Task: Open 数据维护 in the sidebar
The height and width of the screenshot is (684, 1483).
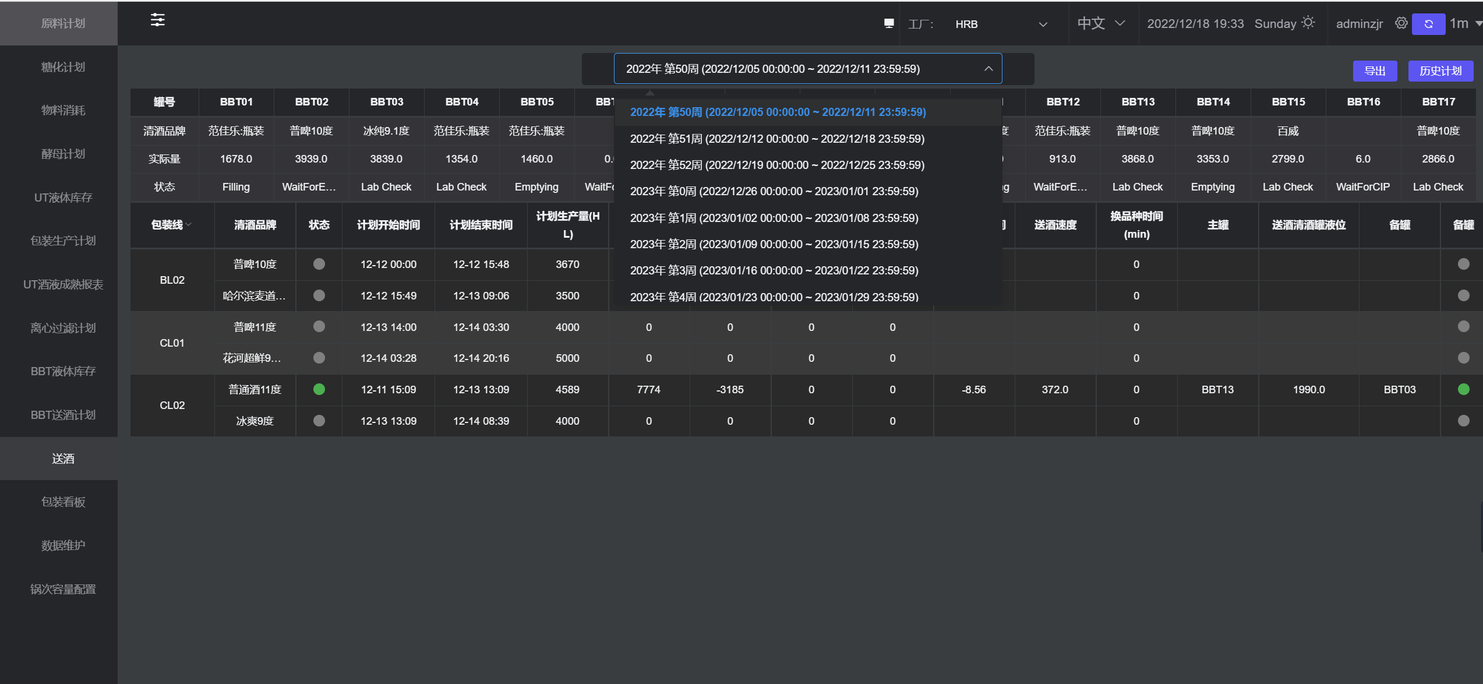Action: click(59, 545)
